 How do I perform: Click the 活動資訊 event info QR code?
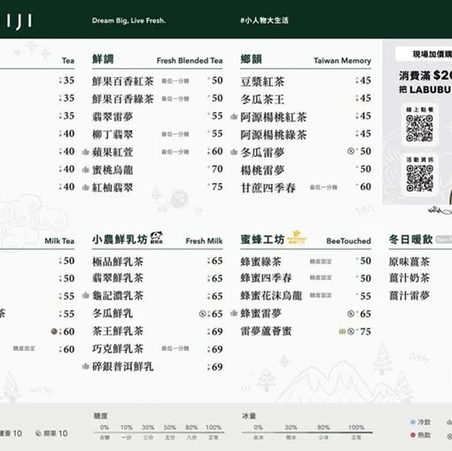coord(419,177)
